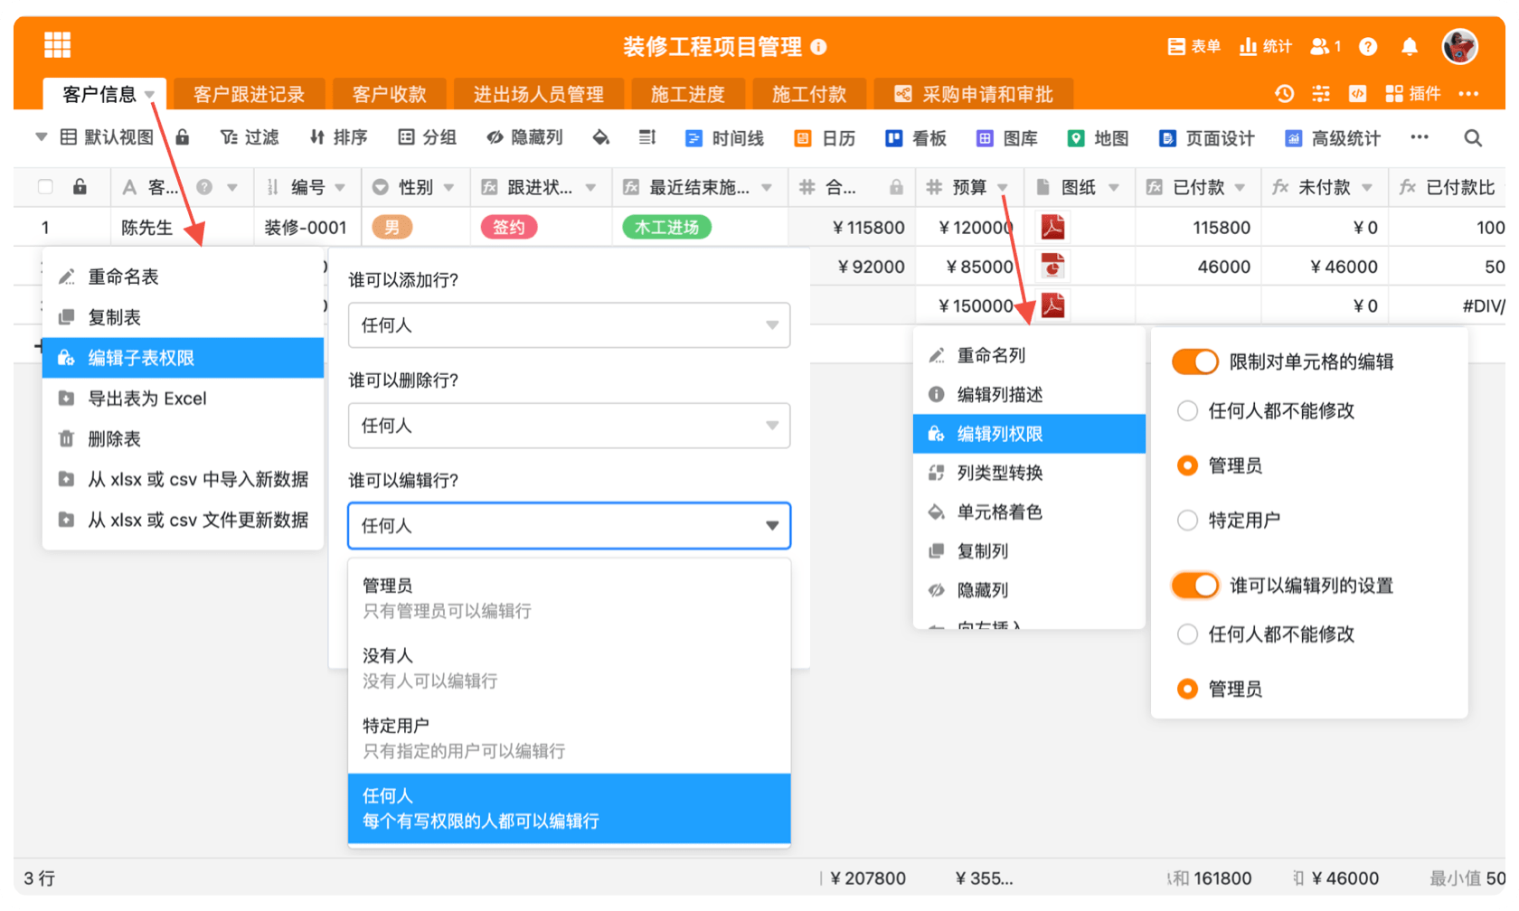Open the help question mark icon

1368,47
